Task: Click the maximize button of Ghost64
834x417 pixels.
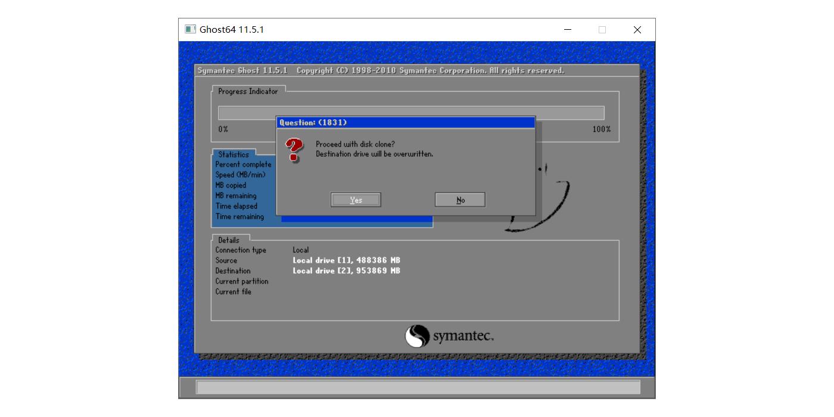Action: click(x=602, y=30)
